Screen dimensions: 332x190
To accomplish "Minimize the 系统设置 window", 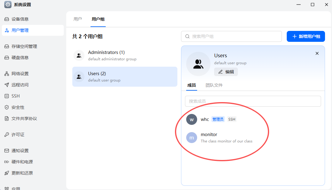I will (x=299, y=5).
